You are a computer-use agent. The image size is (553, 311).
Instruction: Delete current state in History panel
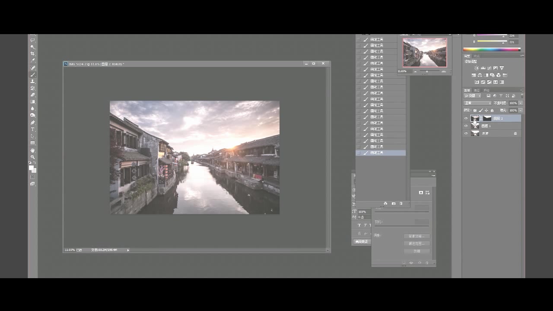(x=401, y=203)
